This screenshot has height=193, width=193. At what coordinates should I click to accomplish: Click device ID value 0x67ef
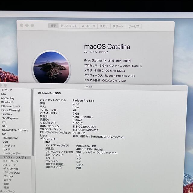pos(77,120)
